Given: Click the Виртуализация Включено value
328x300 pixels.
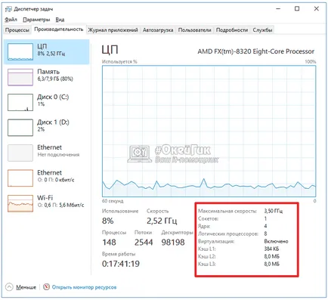Looking at the screenshot, I should (x=276, y=241).
